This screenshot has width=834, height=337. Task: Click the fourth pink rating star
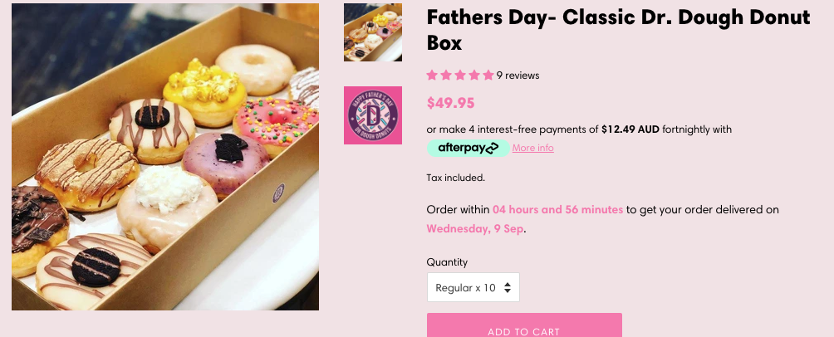(x=474, y=76)
